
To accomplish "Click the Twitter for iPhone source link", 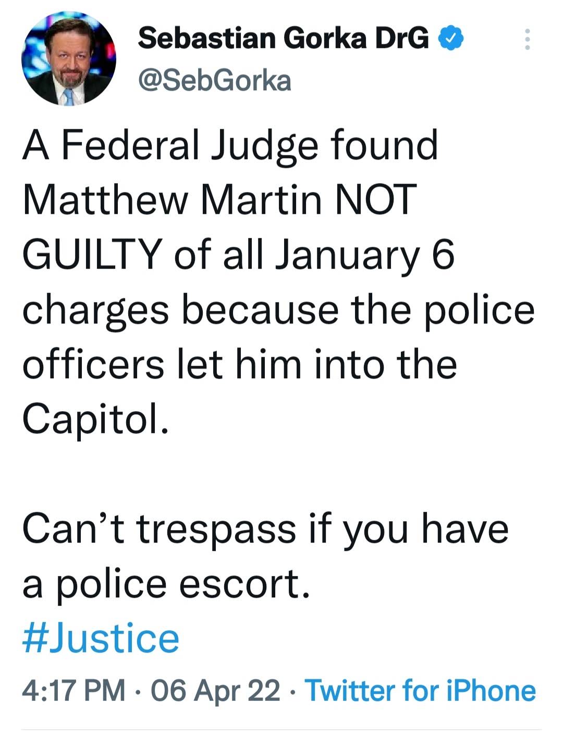I will (x=420, y=690).
